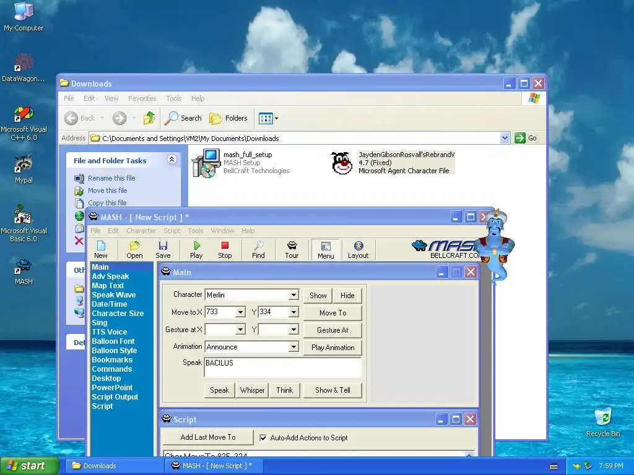Select the mash_full_setup installer icon
Image resolution: width=634 pixels, height=475 pixels.
[206, 163]
